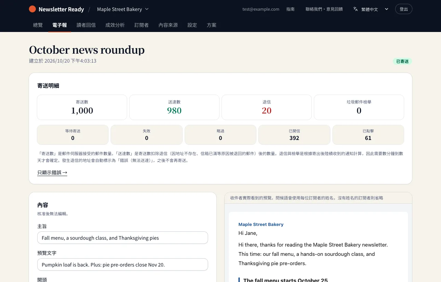The height and width of the screenshot is (282, 441).
Task: Click the 等待寄送 0 stat card
Action: (x=73, y=135)
